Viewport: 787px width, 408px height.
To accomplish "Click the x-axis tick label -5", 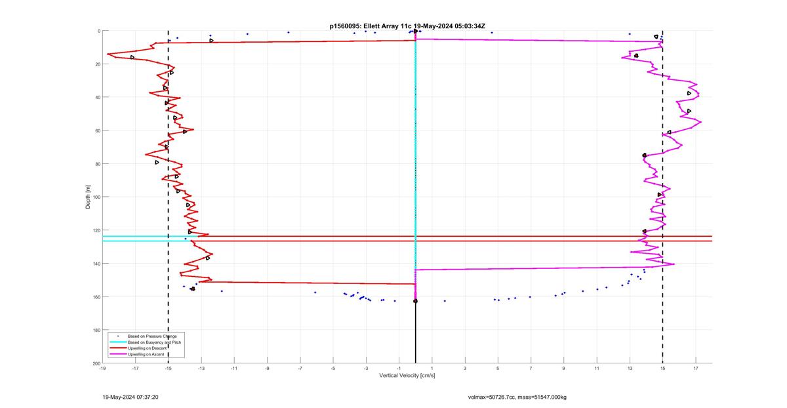I will [x=333, y=369].
